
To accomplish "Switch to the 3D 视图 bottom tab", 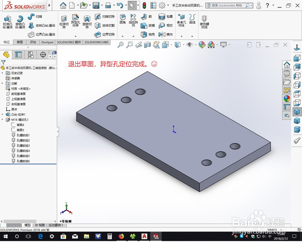I will (x=40, y=225).
